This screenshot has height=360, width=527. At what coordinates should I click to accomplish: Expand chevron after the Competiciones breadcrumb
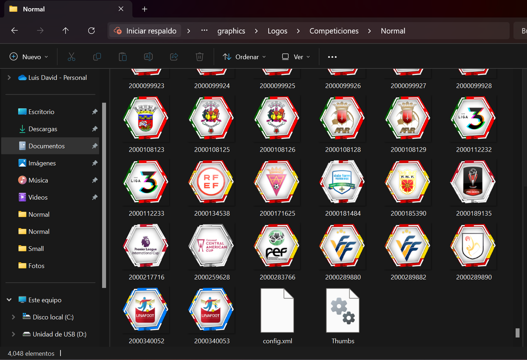click(369, 31)
